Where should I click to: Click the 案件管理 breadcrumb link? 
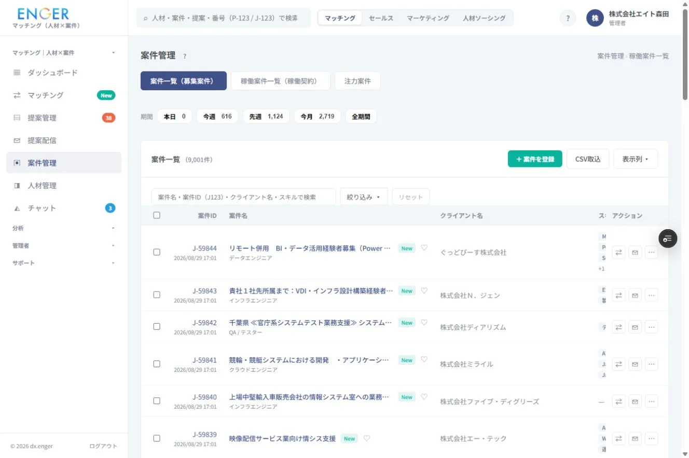(611, 56)
